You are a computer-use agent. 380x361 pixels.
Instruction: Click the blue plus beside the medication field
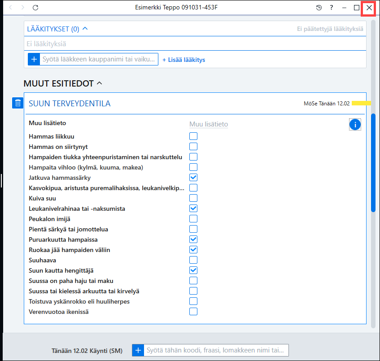34,59
